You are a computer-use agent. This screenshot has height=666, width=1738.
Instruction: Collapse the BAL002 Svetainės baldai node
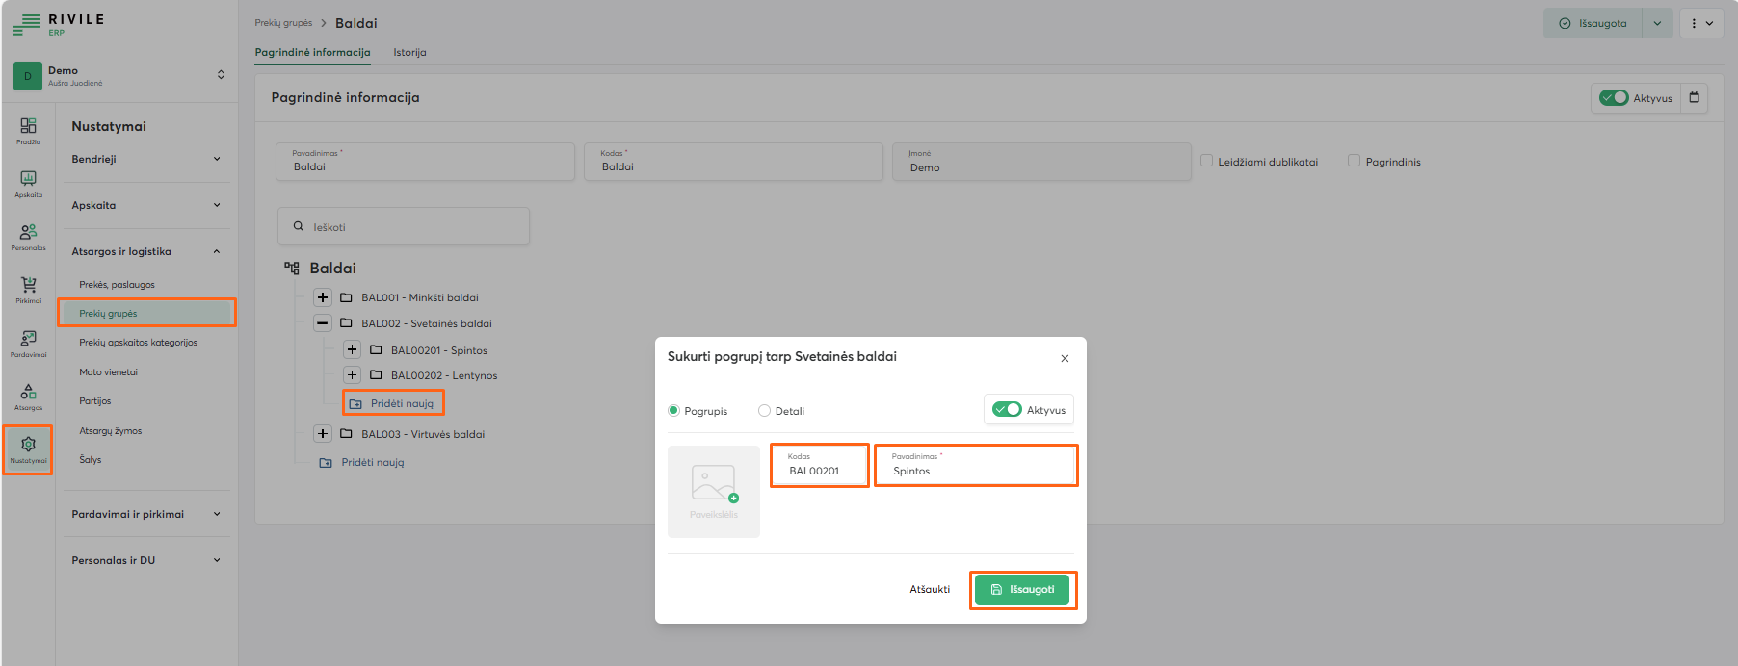(323, 323)
